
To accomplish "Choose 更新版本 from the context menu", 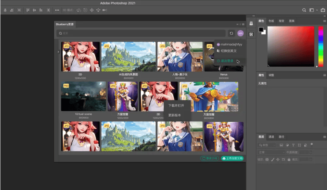I will coord(175,115).
